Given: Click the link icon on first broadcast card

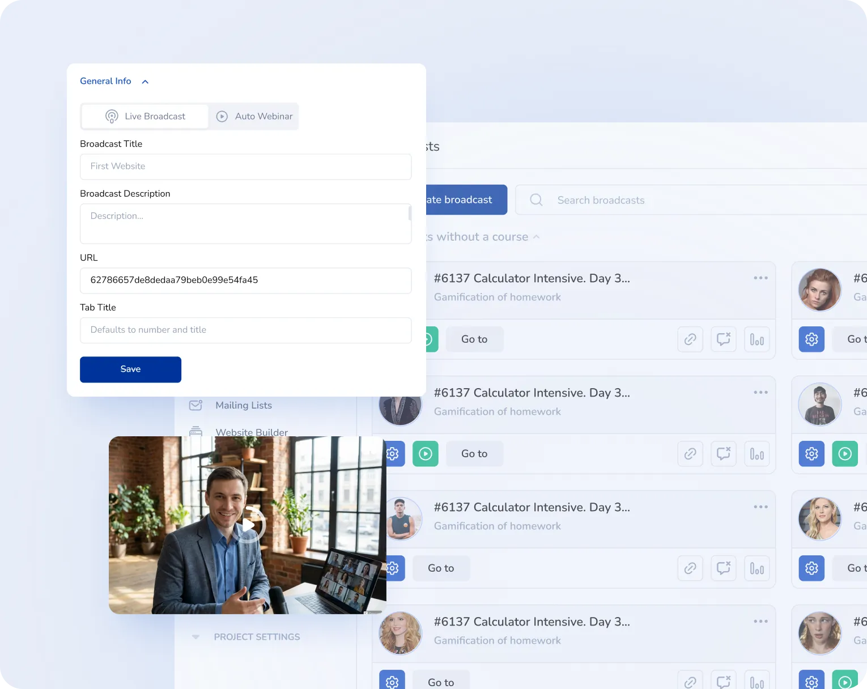Looking at the screenshot, I should (690, 339).
